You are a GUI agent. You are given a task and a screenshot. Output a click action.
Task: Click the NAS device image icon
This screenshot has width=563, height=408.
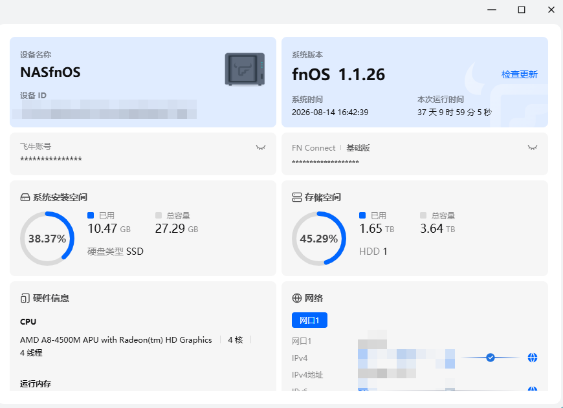245,69
